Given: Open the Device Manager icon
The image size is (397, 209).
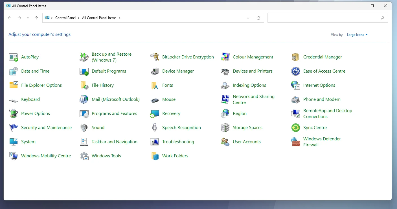Looking at the screenshot, I should (x=155, y=71).
